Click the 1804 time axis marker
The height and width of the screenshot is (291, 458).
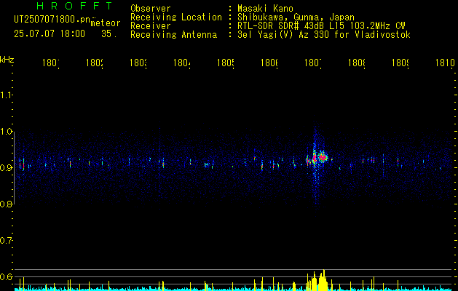[182, 63]
